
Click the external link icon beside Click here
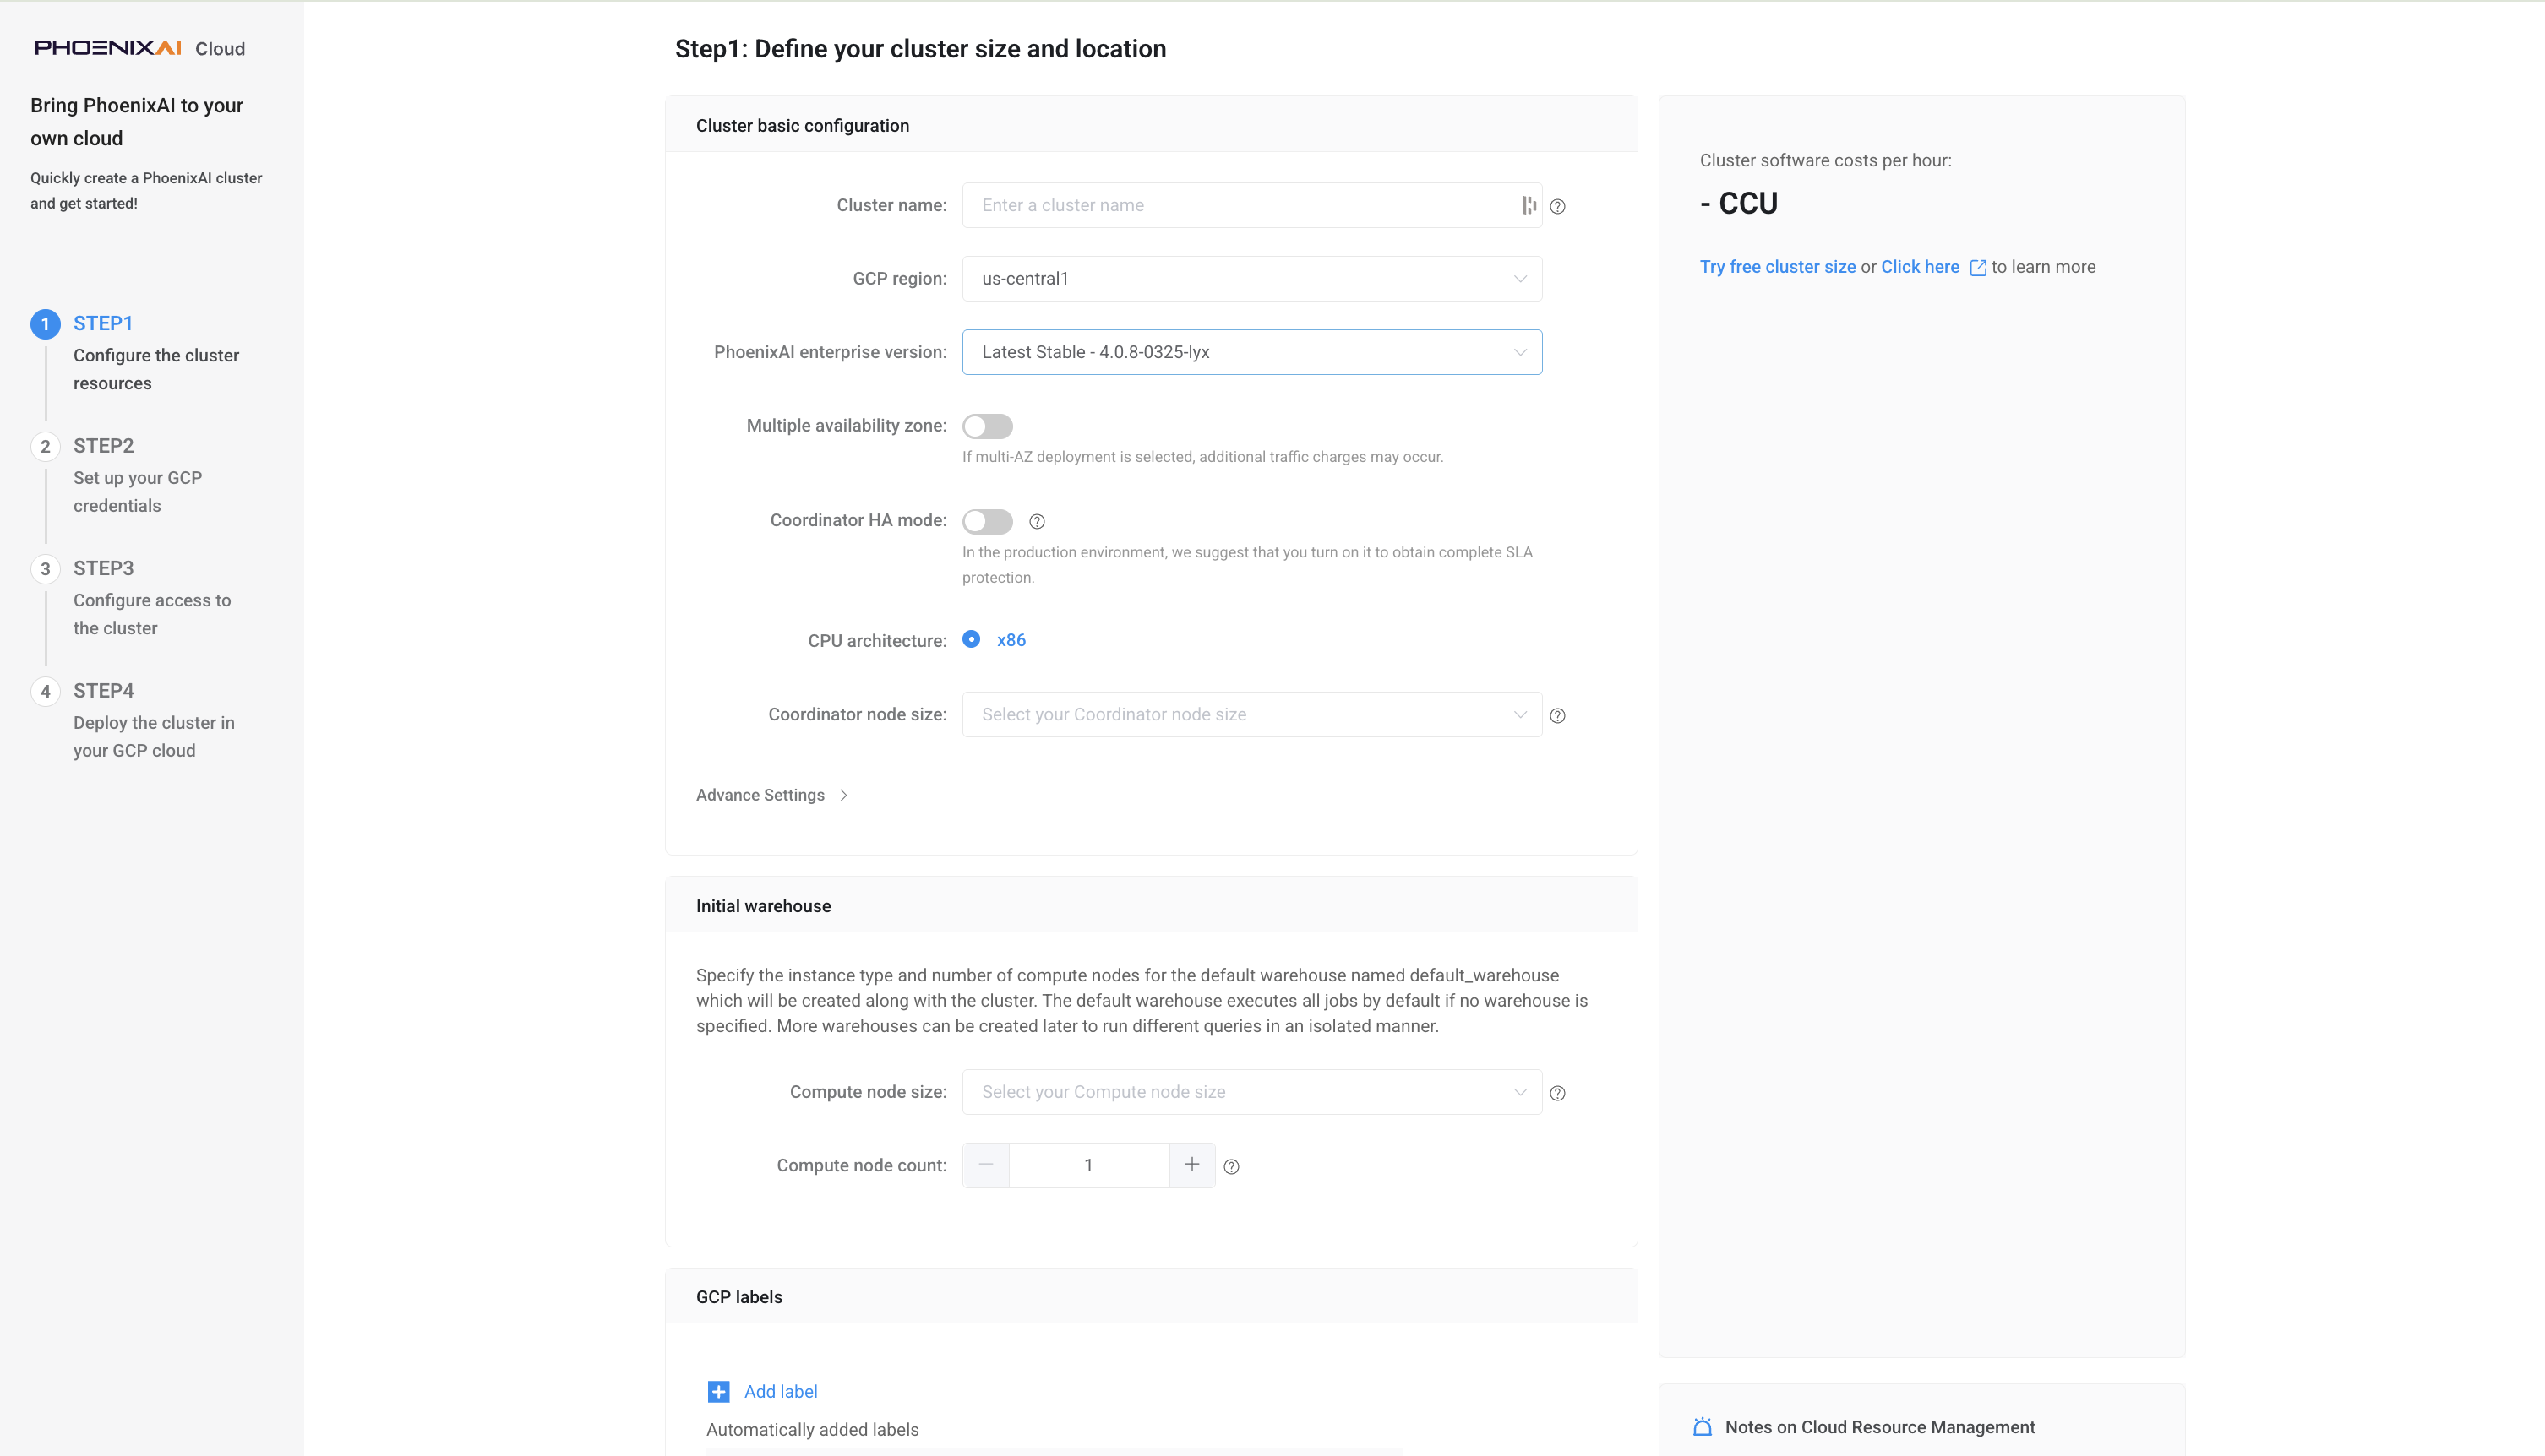(1978, 268)
